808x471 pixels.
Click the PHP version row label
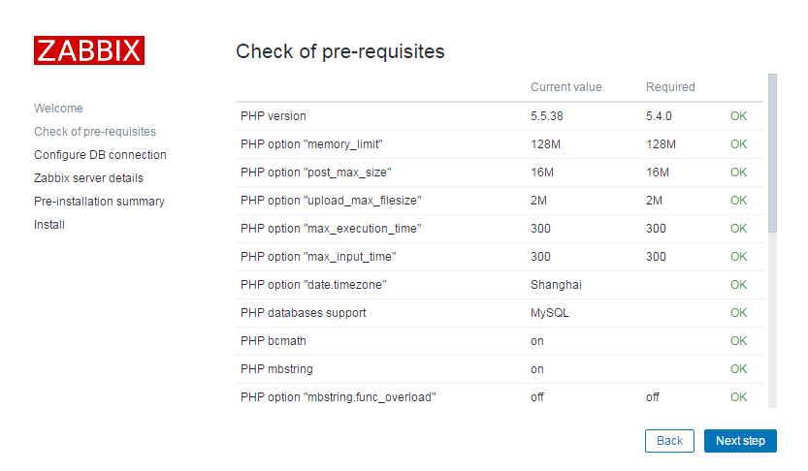(x=274, y=116)
